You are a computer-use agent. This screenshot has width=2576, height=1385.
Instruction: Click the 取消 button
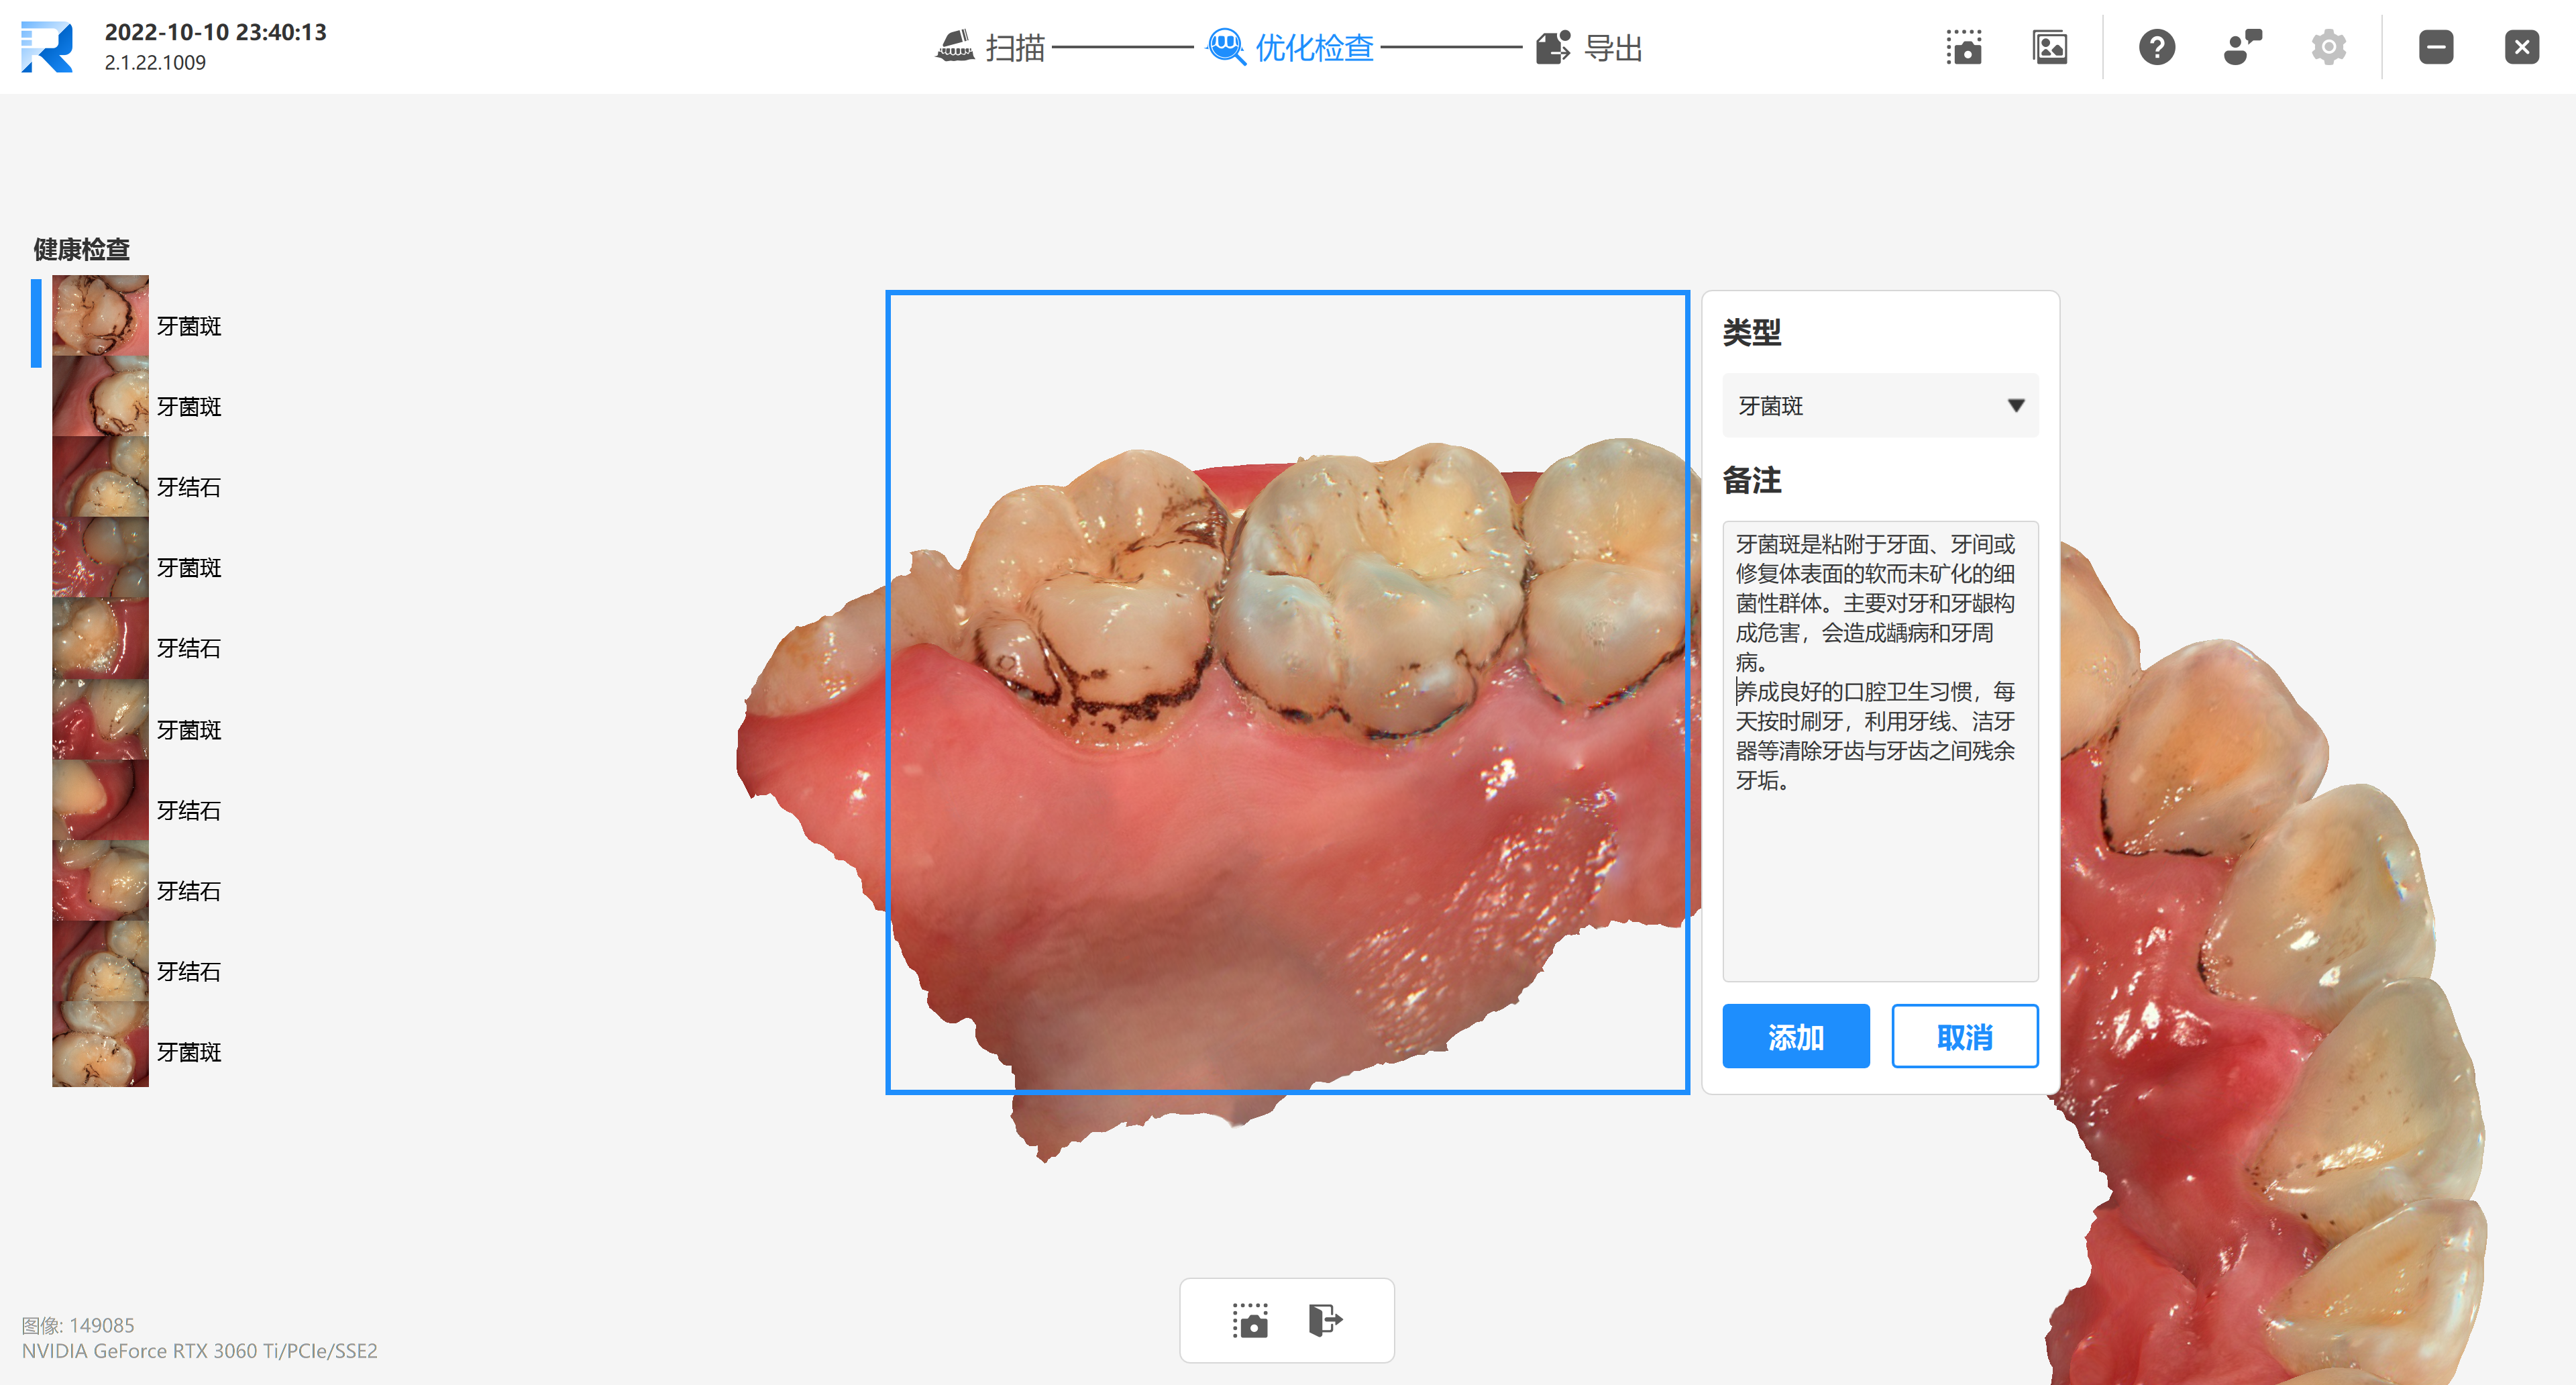(1965, 1036)
